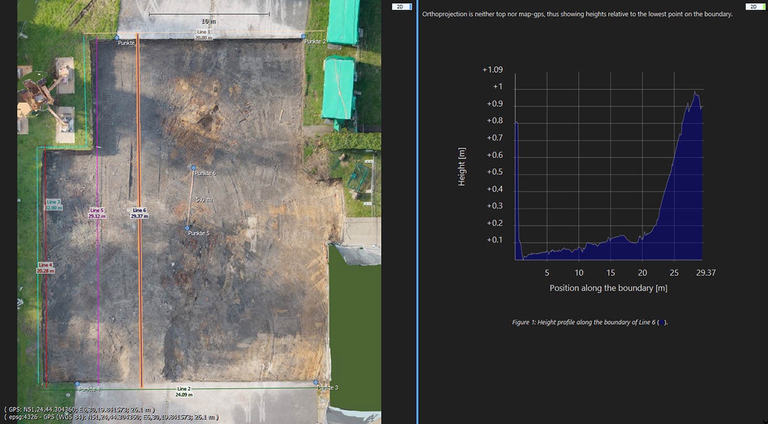Screen dimensions: 768x424
Task: Select the Punkte 6 point marker
Action: click(x=193, y=168)
